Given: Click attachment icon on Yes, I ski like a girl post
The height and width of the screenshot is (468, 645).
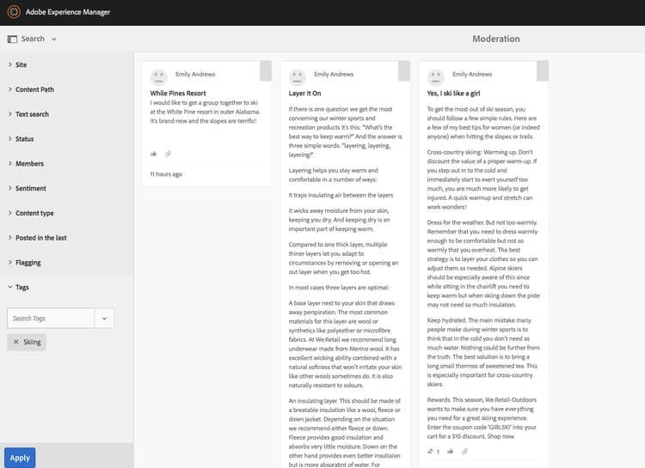Looking at the screenshot, I should point(464,451).
